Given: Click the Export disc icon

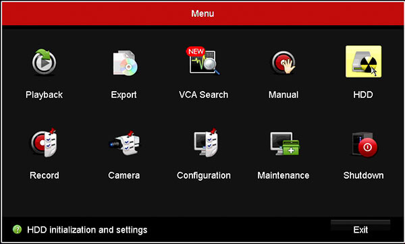Looking at the screenshot, I should coord(125,63).
